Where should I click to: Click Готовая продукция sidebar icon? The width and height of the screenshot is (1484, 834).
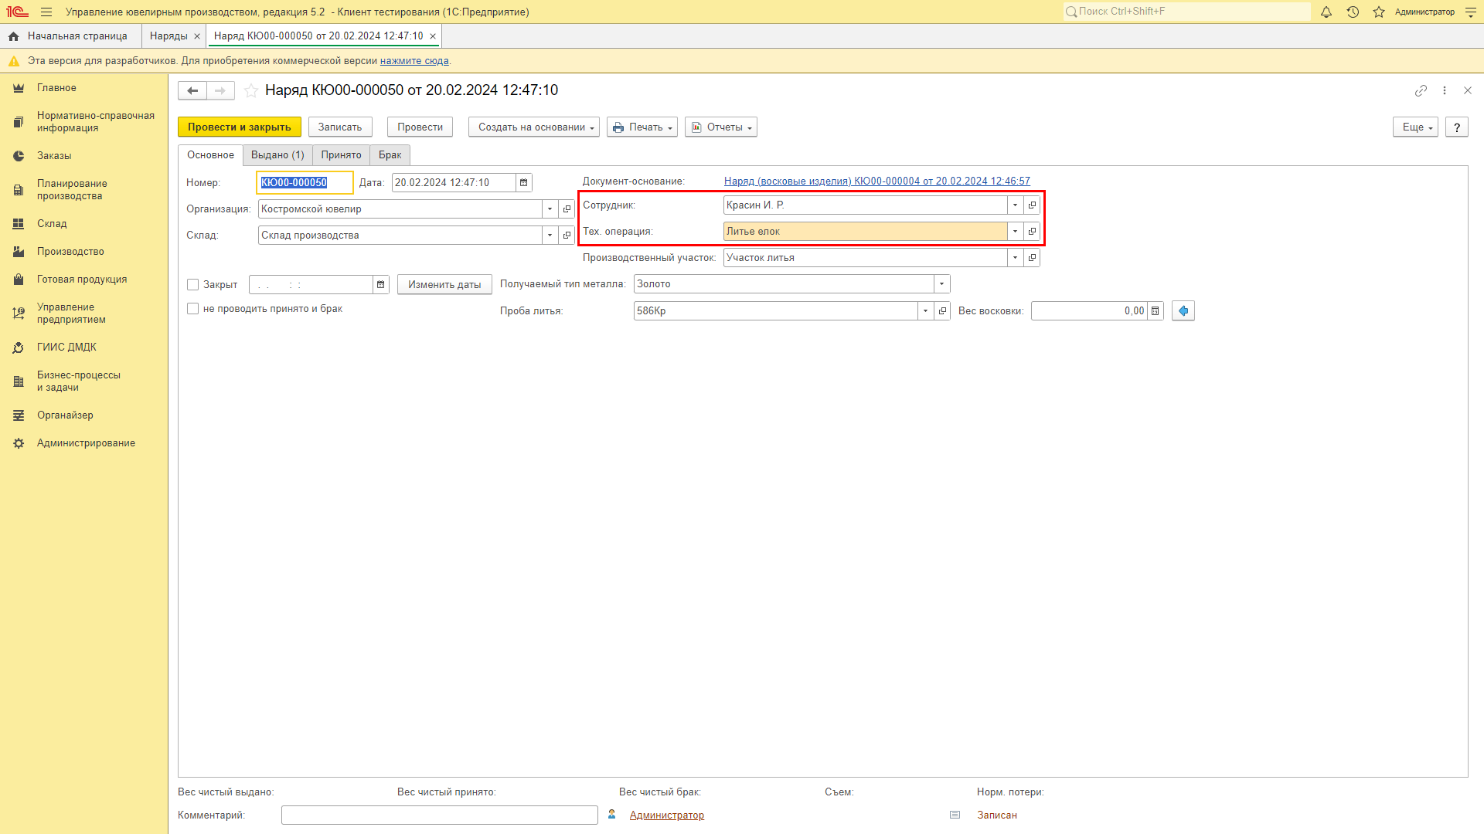click(19, 280)
